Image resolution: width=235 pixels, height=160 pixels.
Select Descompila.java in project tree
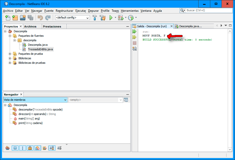click(38, 45)
